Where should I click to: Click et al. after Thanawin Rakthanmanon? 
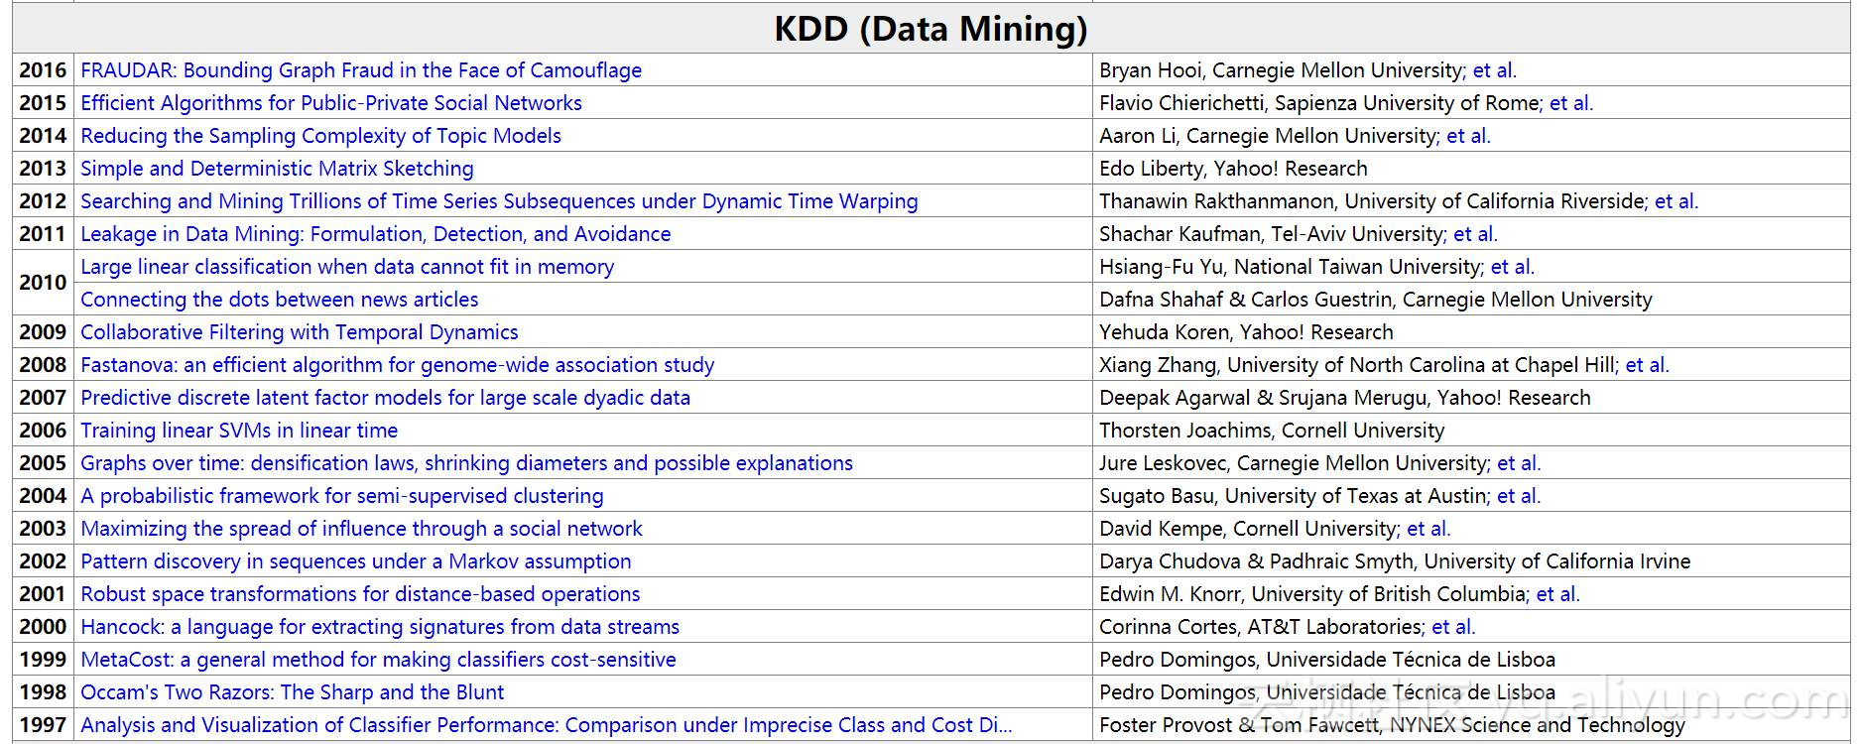(x=1676, y=201)
